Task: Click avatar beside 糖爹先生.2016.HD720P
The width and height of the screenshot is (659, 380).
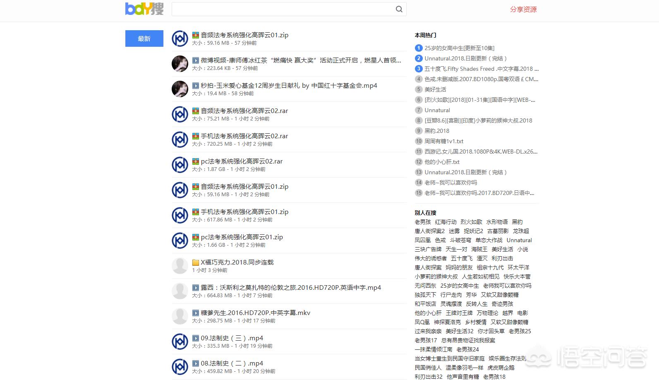Action: coord(180,316)
